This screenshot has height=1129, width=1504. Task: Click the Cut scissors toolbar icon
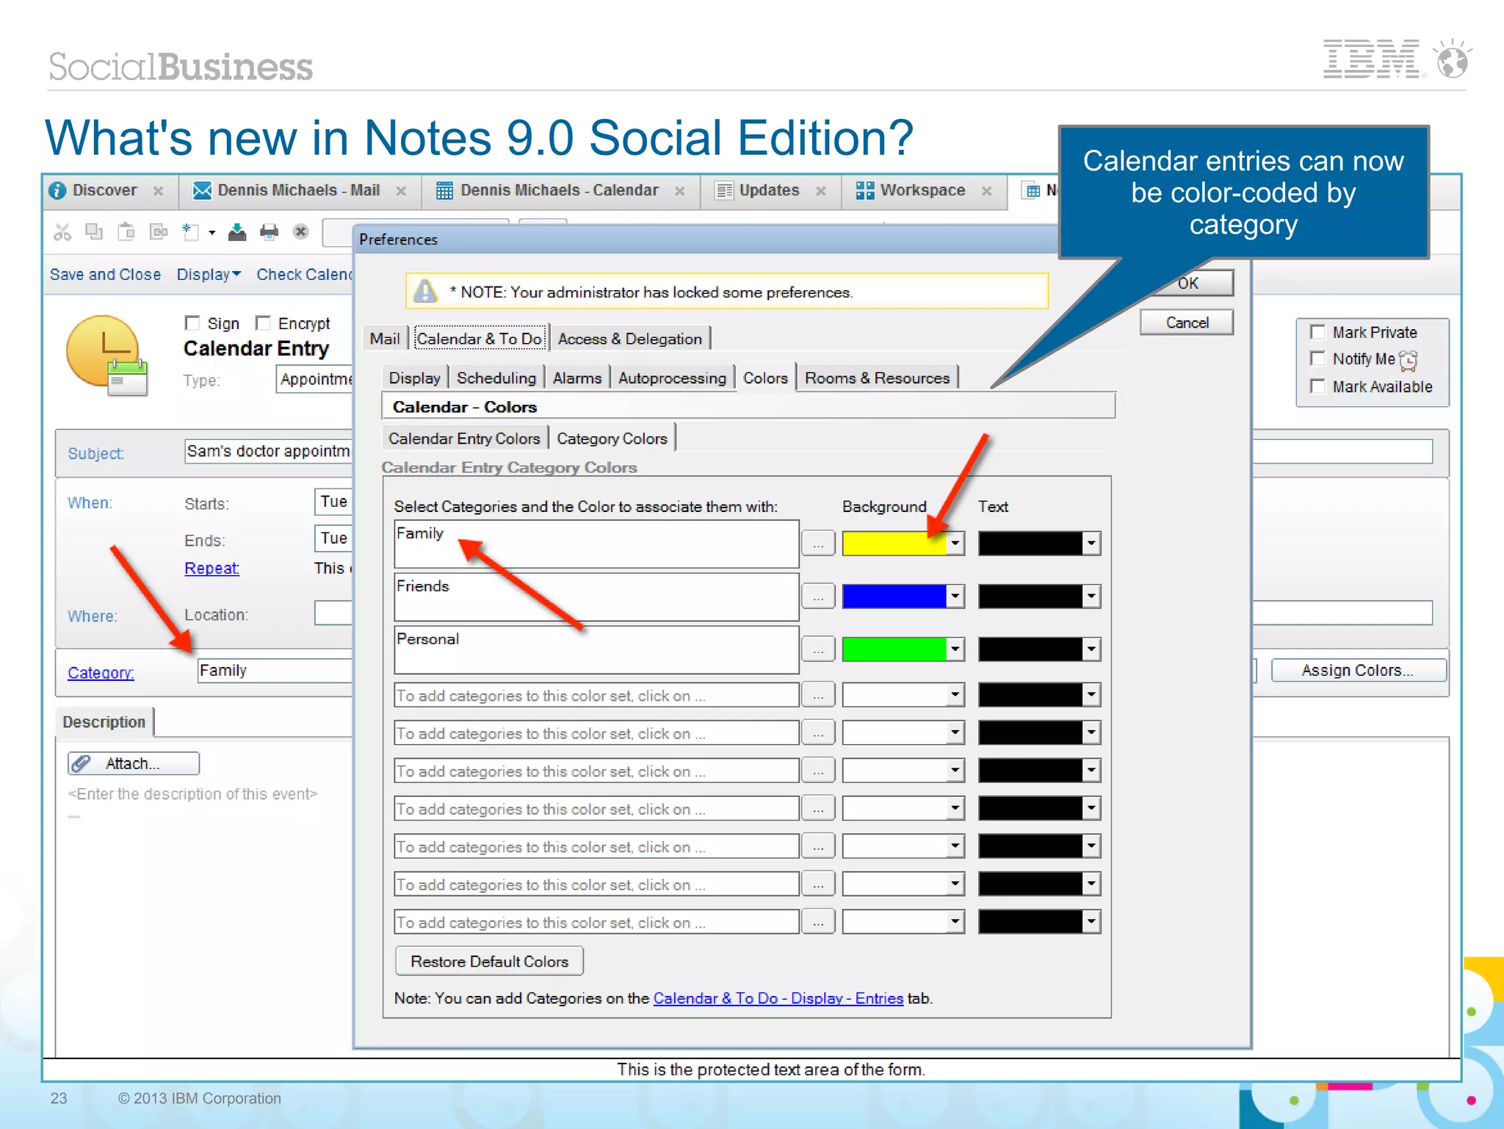[62, 233]
